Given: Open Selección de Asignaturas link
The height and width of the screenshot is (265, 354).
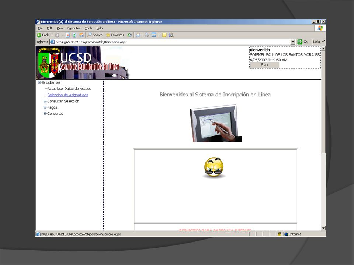Looking at the screenshot, I should pos(68,95).
